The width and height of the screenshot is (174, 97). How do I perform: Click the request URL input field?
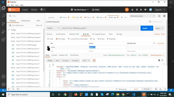[100, 28]
